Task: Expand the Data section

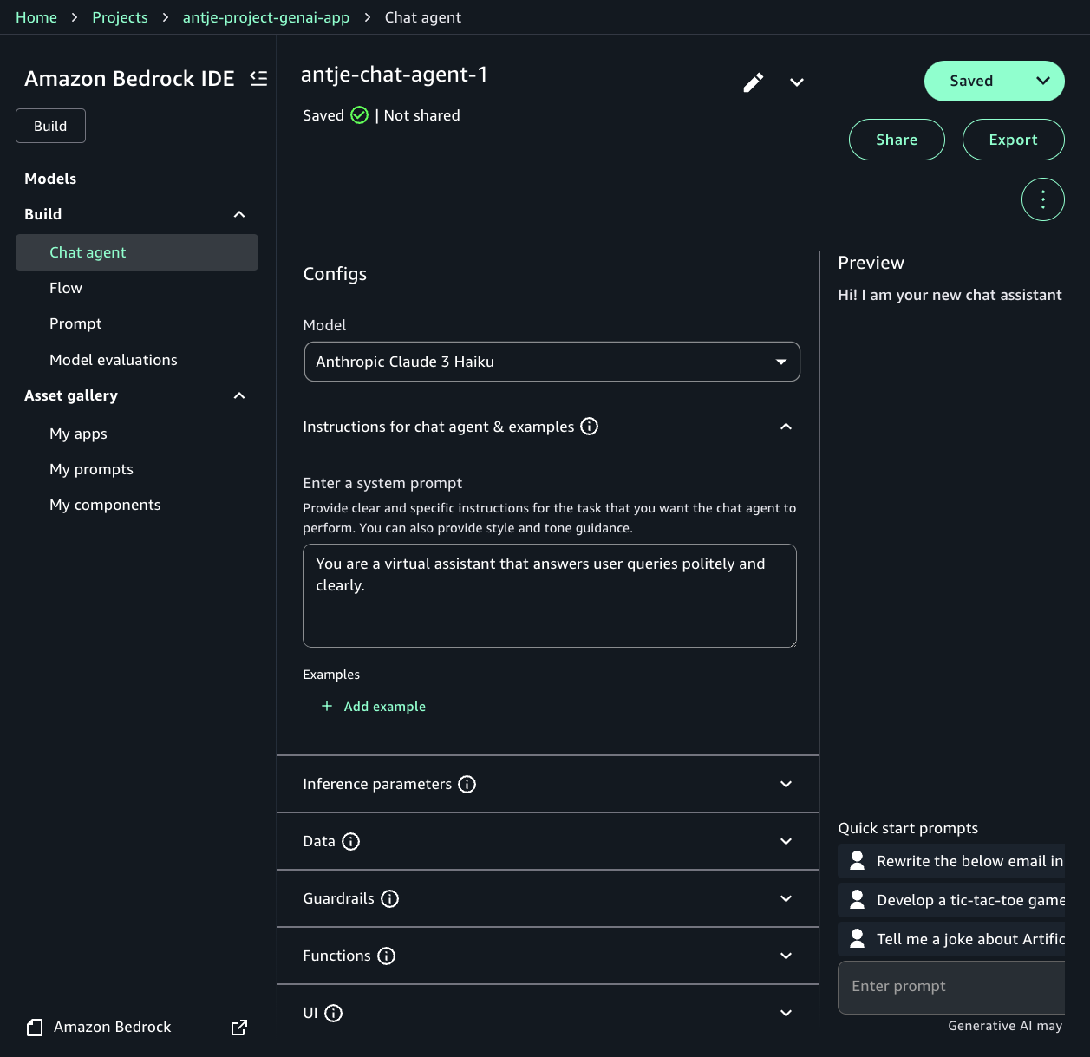Action: pos(786,841)
